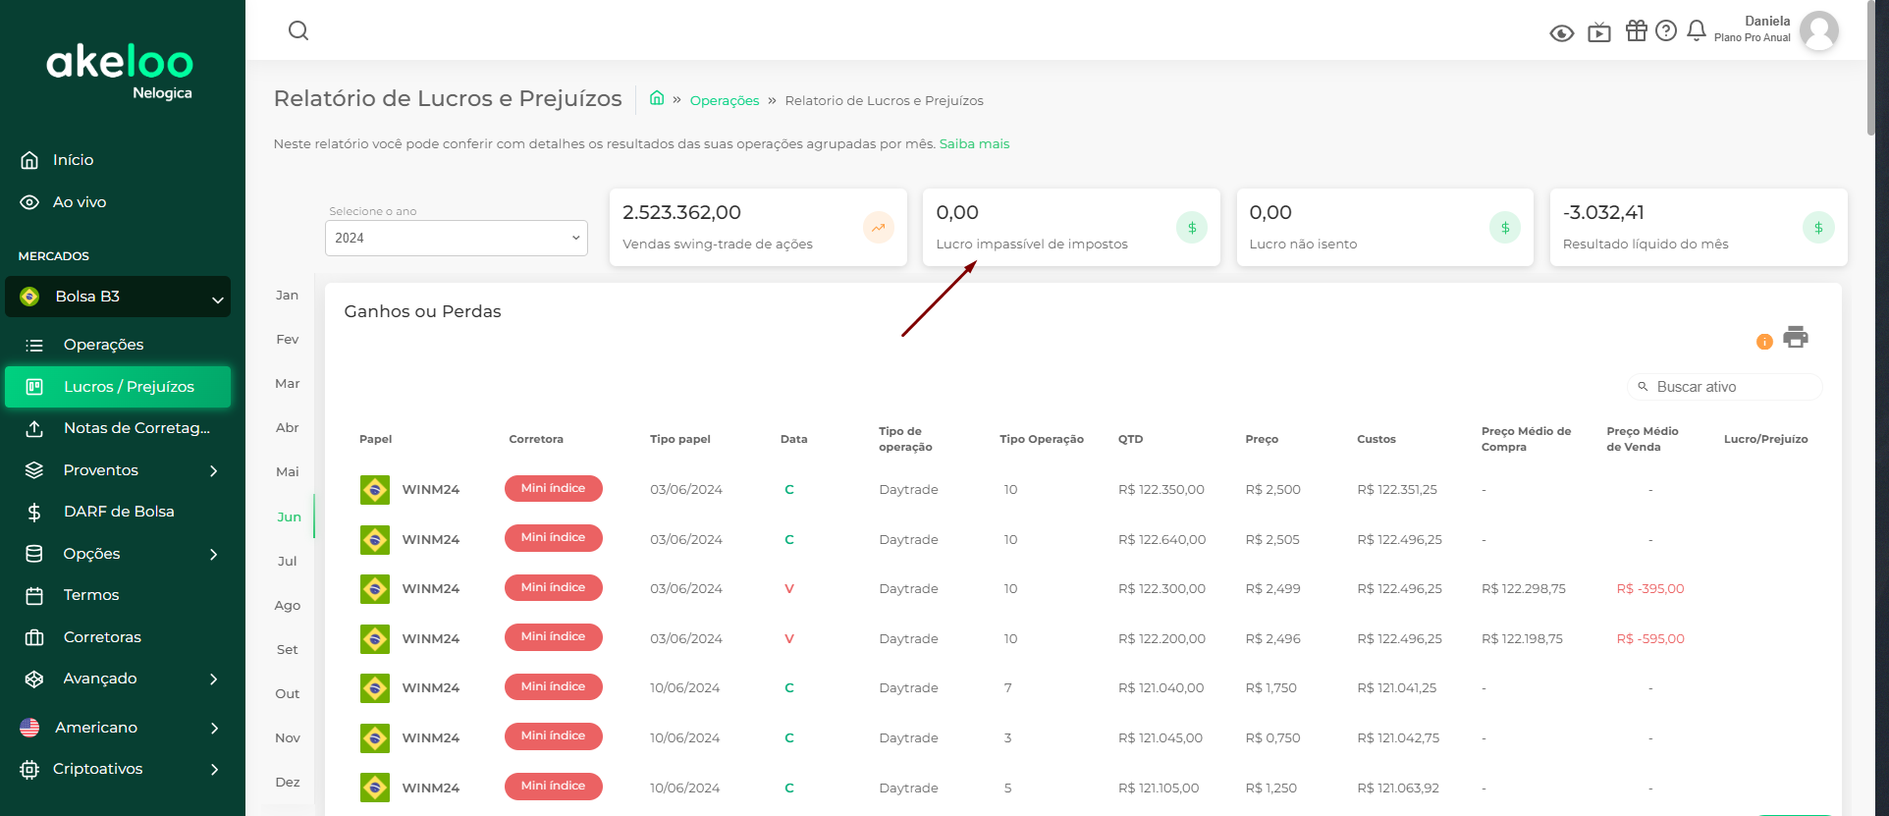
Task: Click the Brazil flag icon beside Bolsa B3
Action: tap(29, 297)
